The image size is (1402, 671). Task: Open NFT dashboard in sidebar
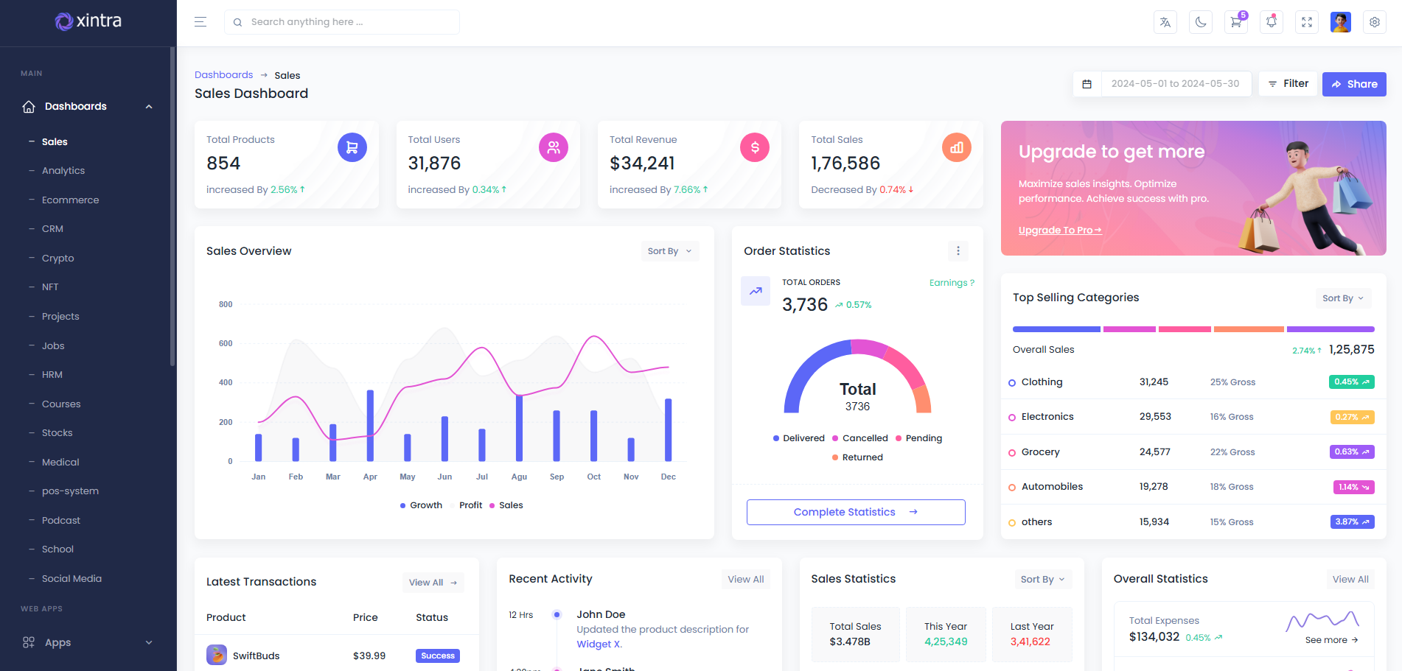click(50, 287)
